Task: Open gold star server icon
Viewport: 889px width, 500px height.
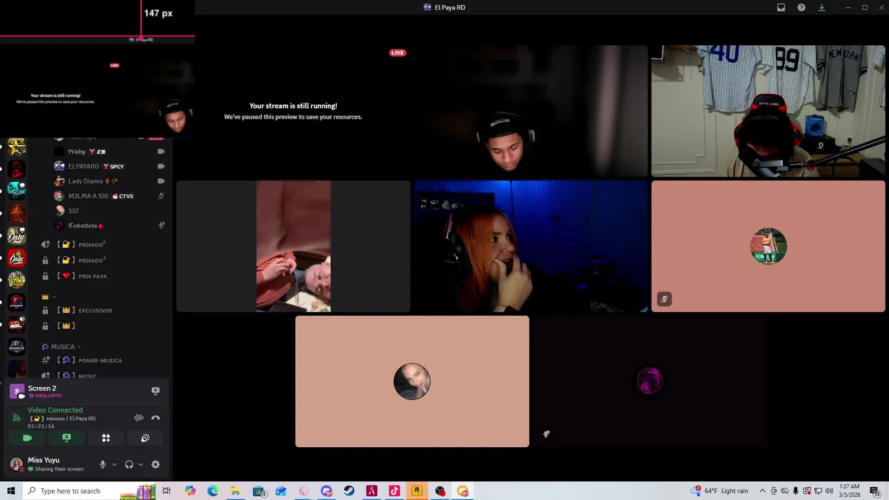Action: coord(17,146)
